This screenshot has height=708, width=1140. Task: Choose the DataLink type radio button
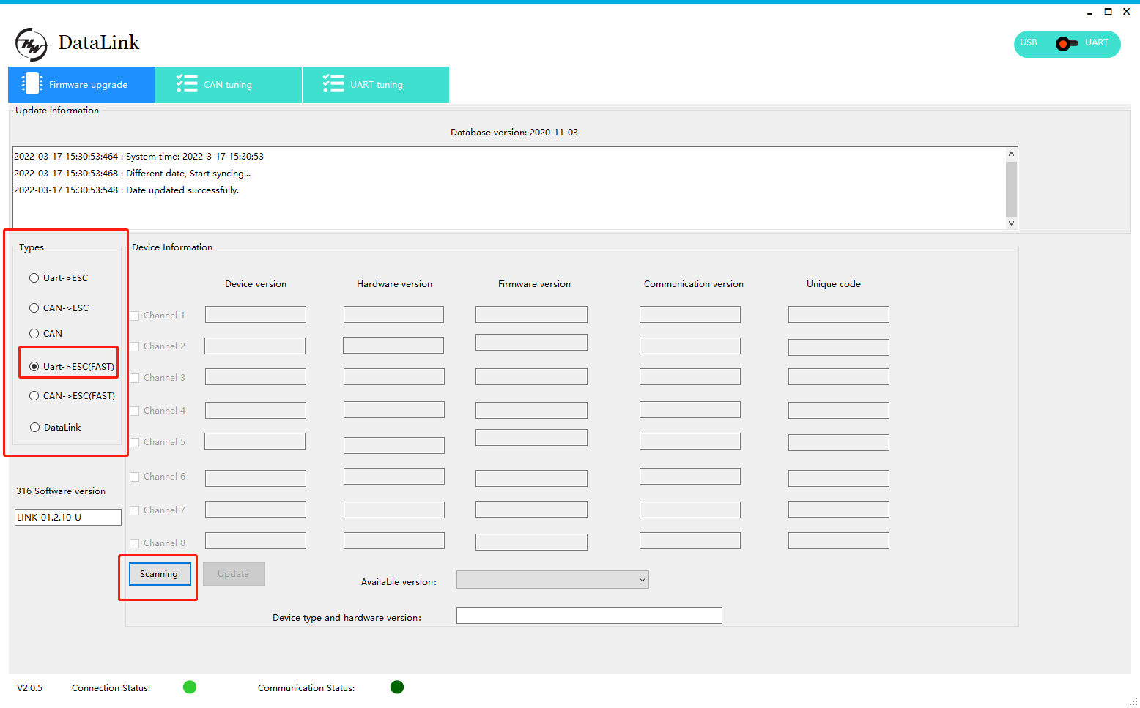(x=34, y=428)
